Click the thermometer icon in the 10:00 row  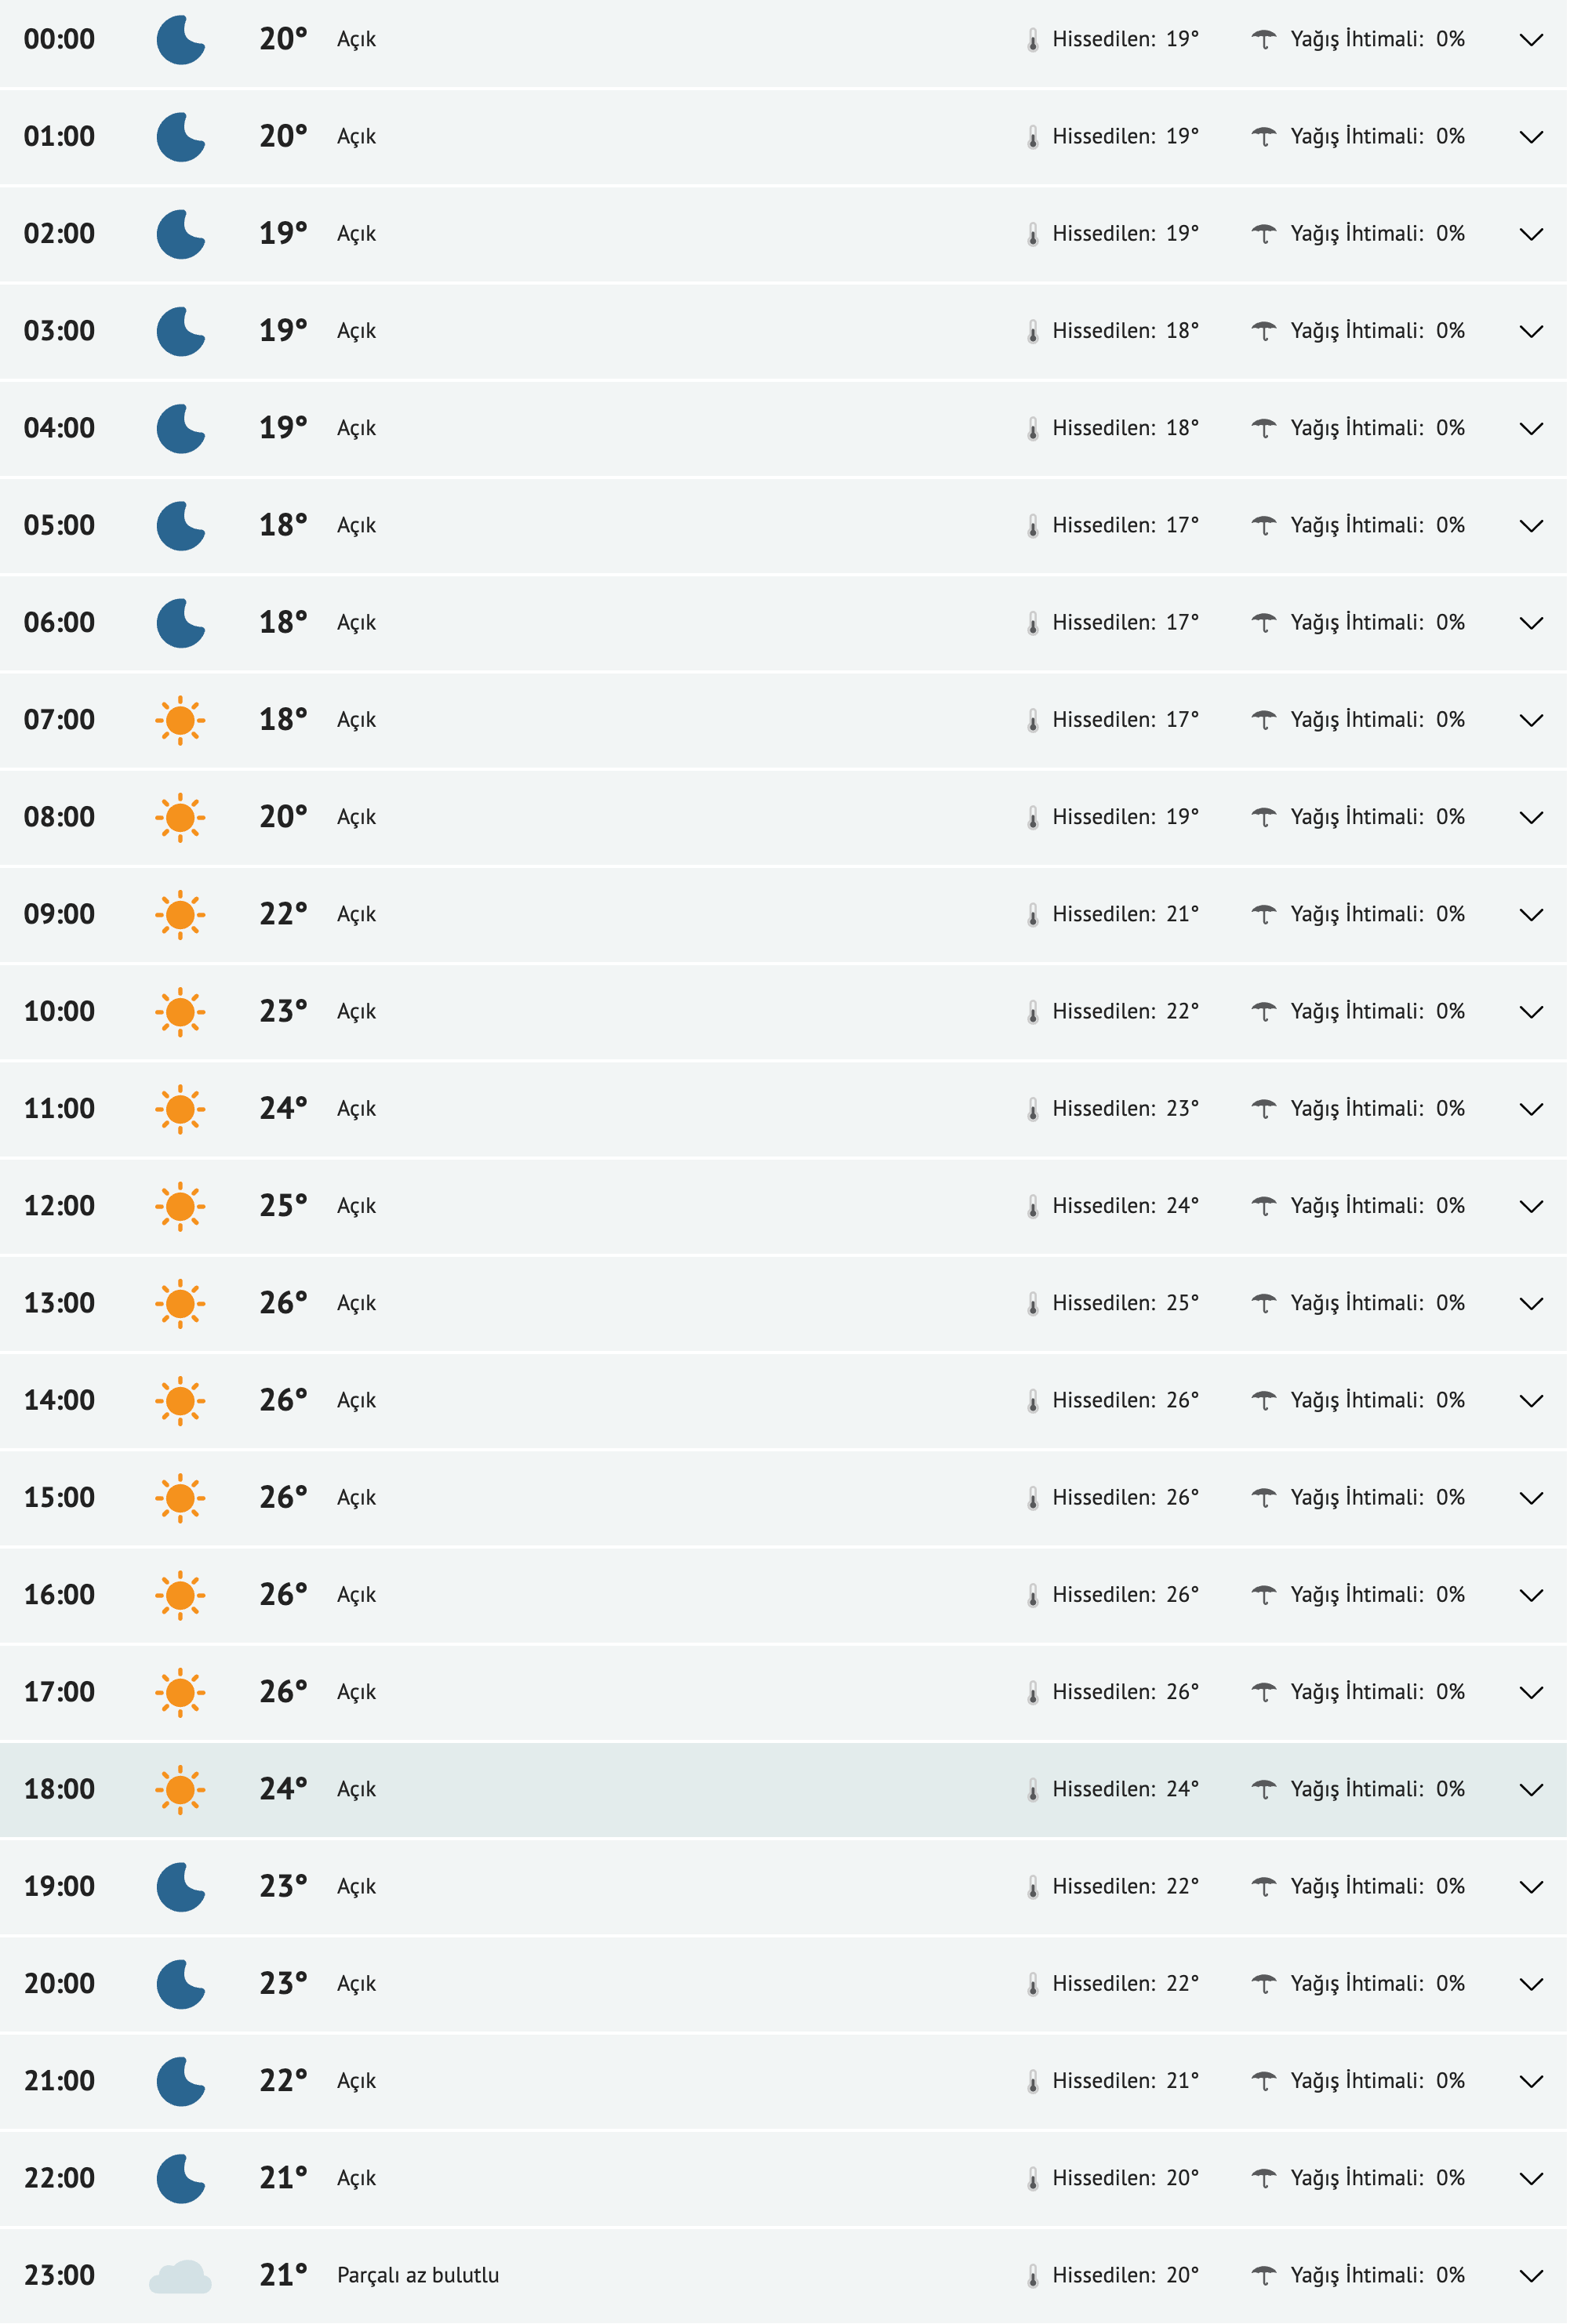1032,1012
